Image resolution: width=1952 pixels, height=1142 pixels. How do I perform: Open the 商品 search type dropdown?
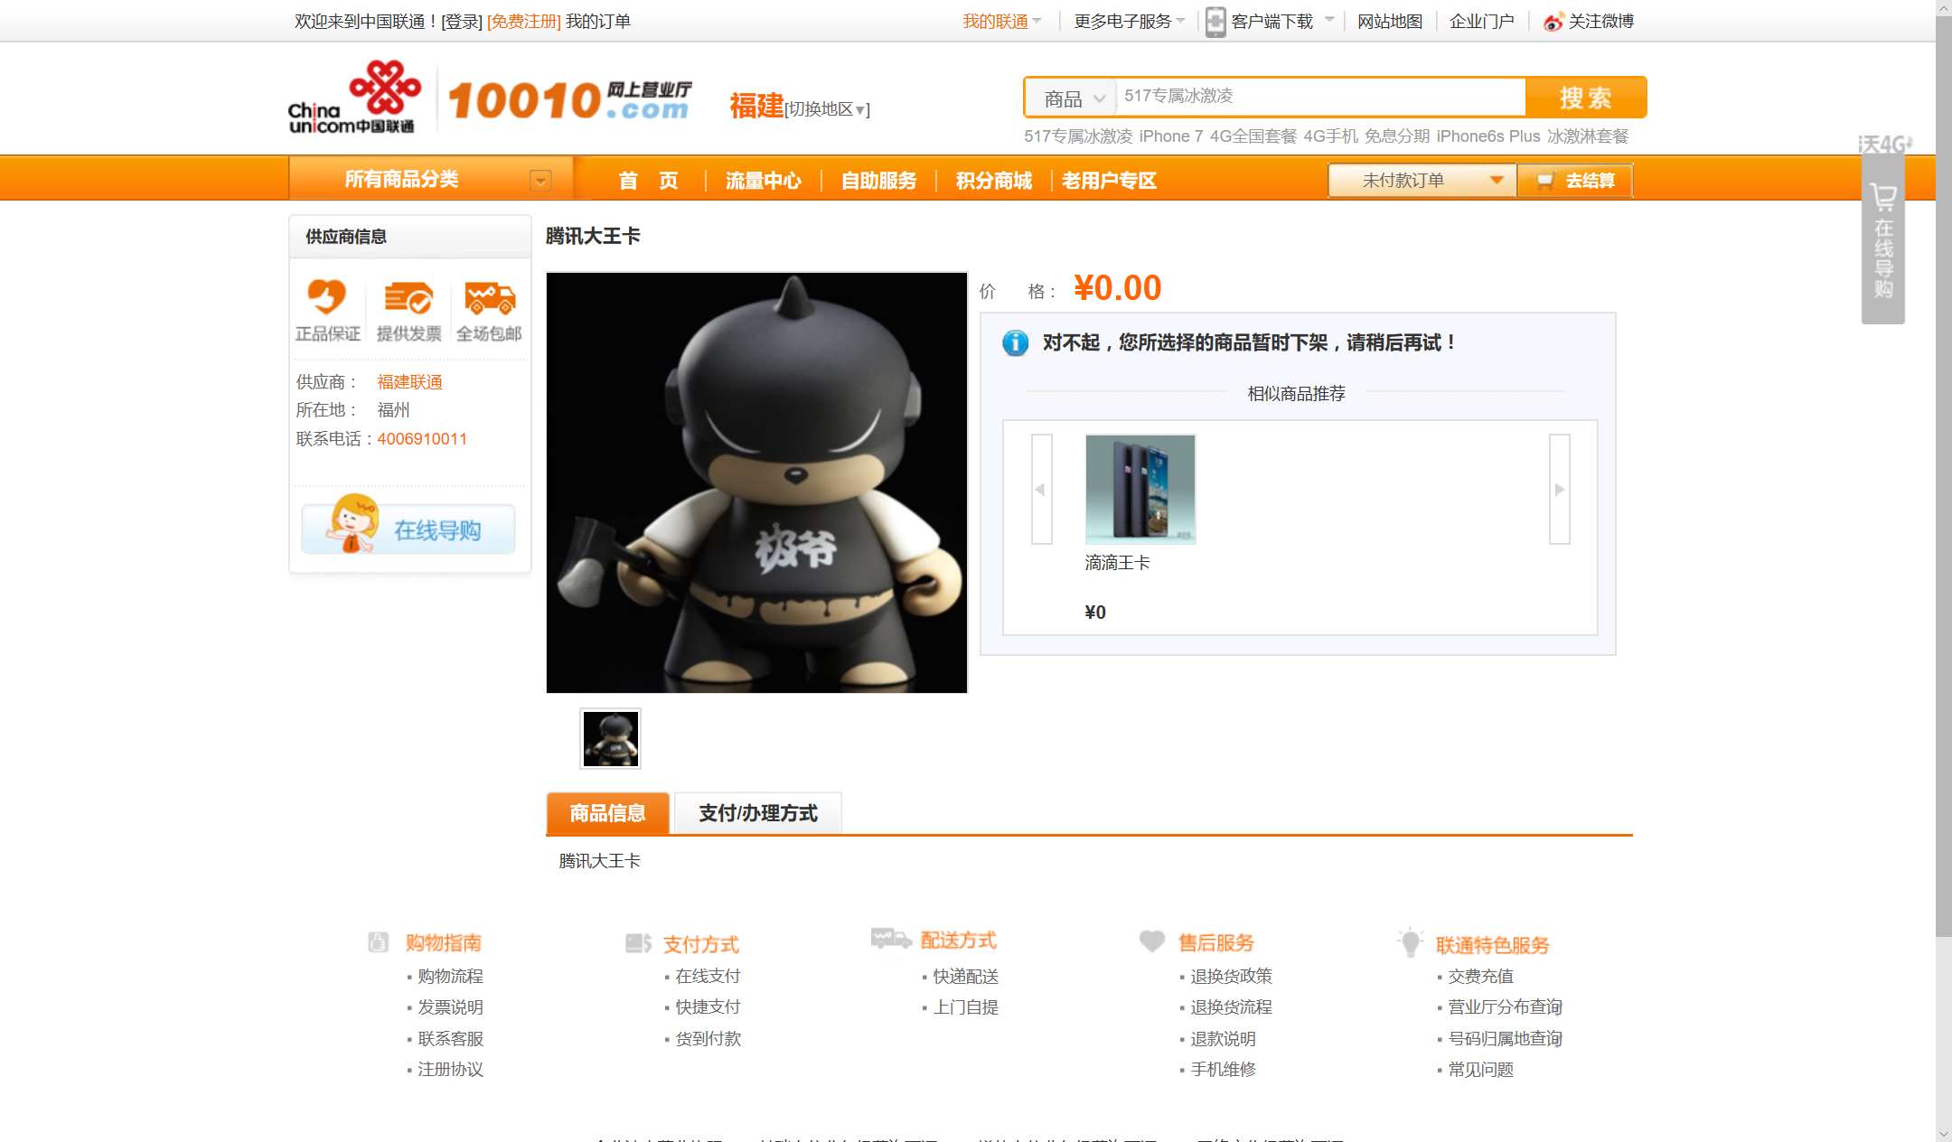(1074, 98)
